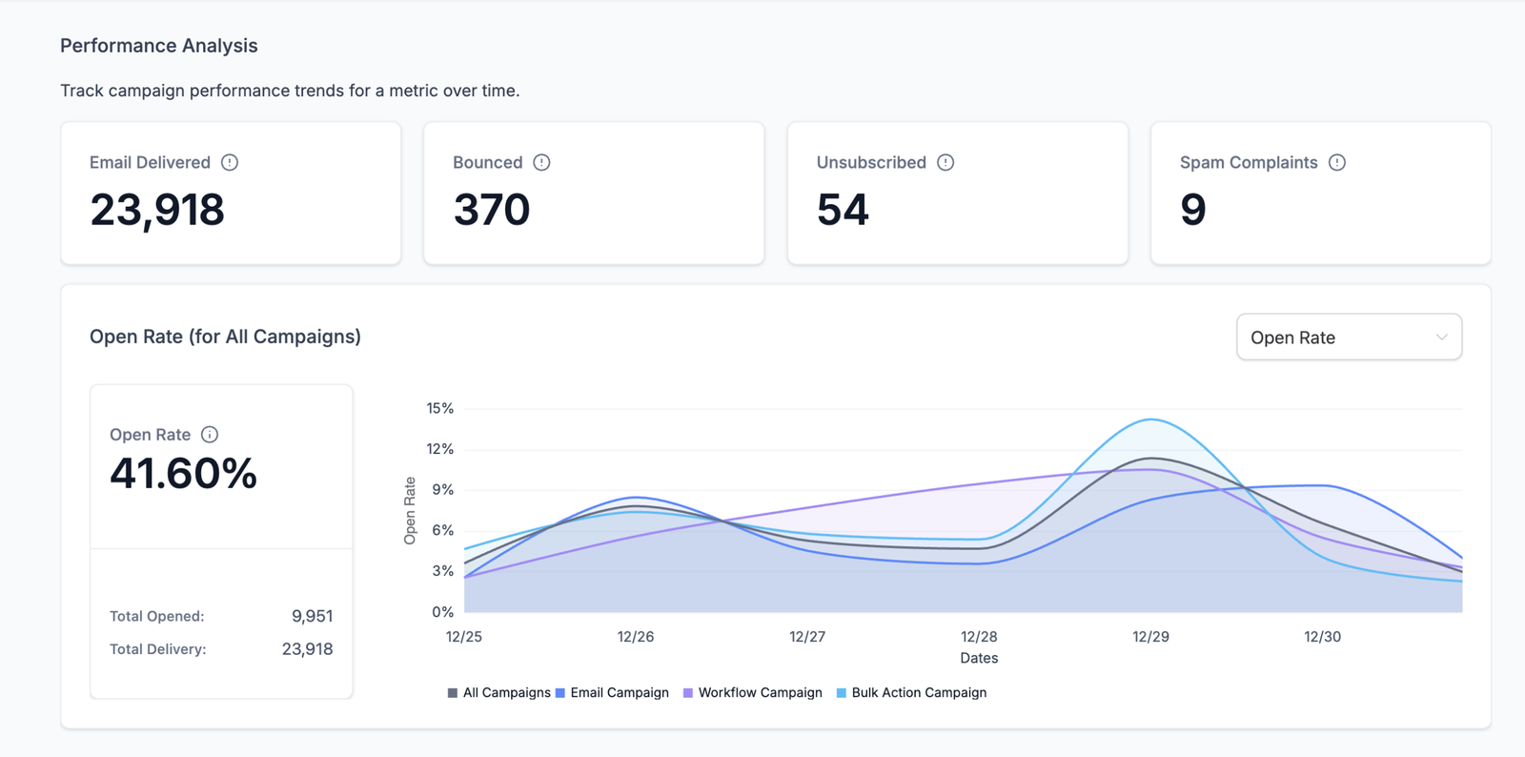Click the Bulk Action peak on 12/29
The image size is (1525, 757).
(1151, 419)
